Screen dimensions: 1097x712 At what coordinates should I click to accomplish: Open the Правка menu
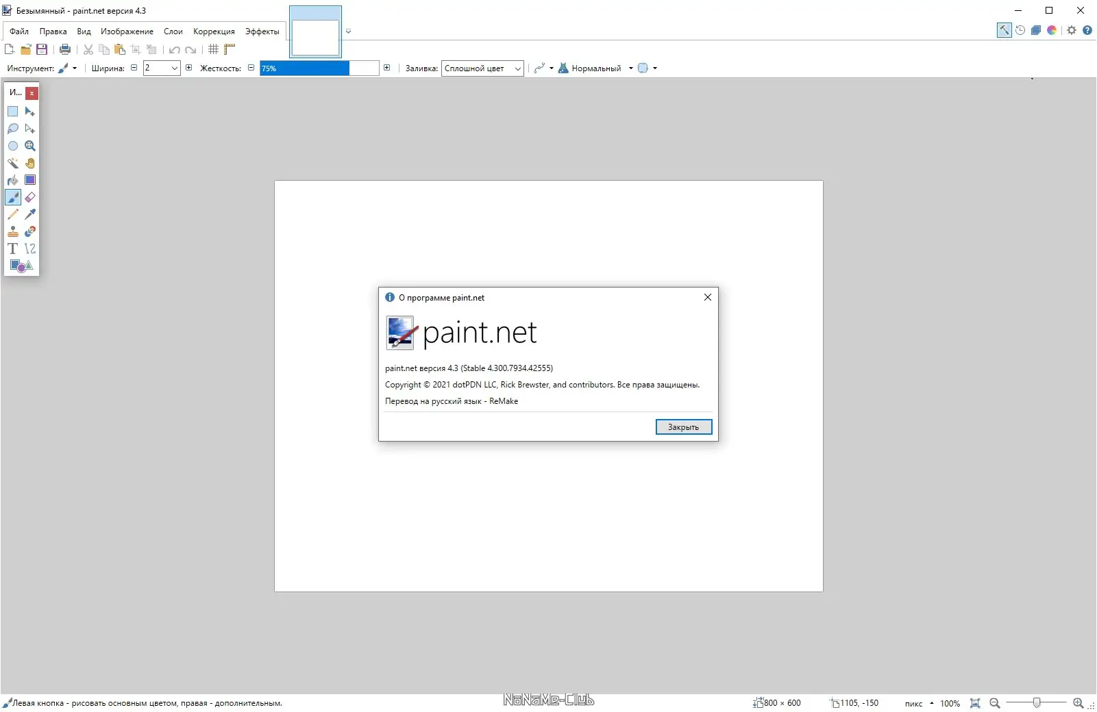pos(53,31)
